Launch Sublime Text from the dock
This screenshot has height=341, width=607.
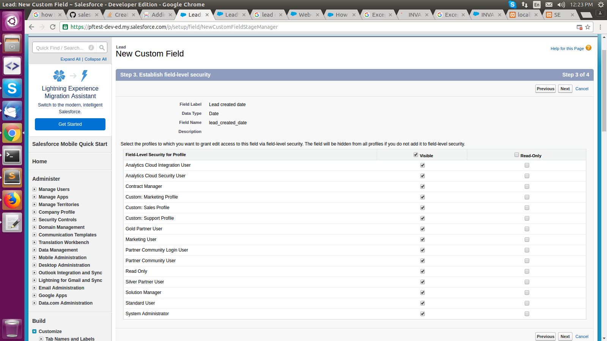pyautogui.click(x=12, y=178)
